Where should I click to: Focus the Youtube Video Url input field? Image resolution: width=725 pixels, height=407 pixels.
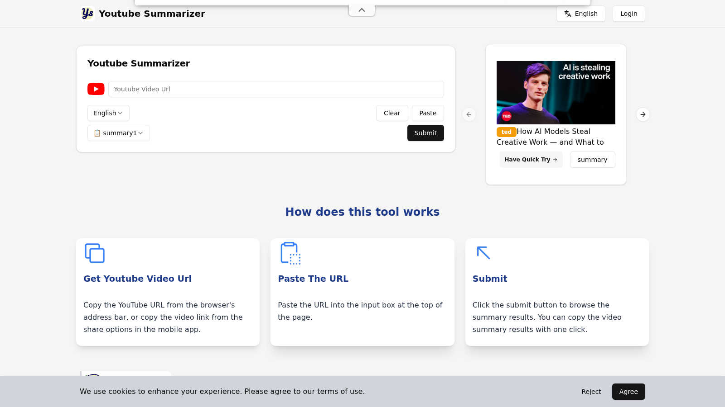(276, 89)
